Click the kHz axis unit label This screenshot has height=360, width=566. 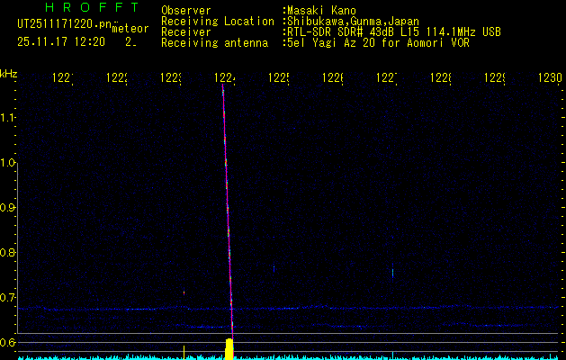click(9, 73)
